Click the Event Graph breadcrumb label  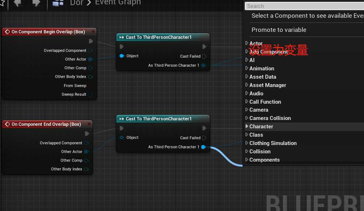click(118, 3)
